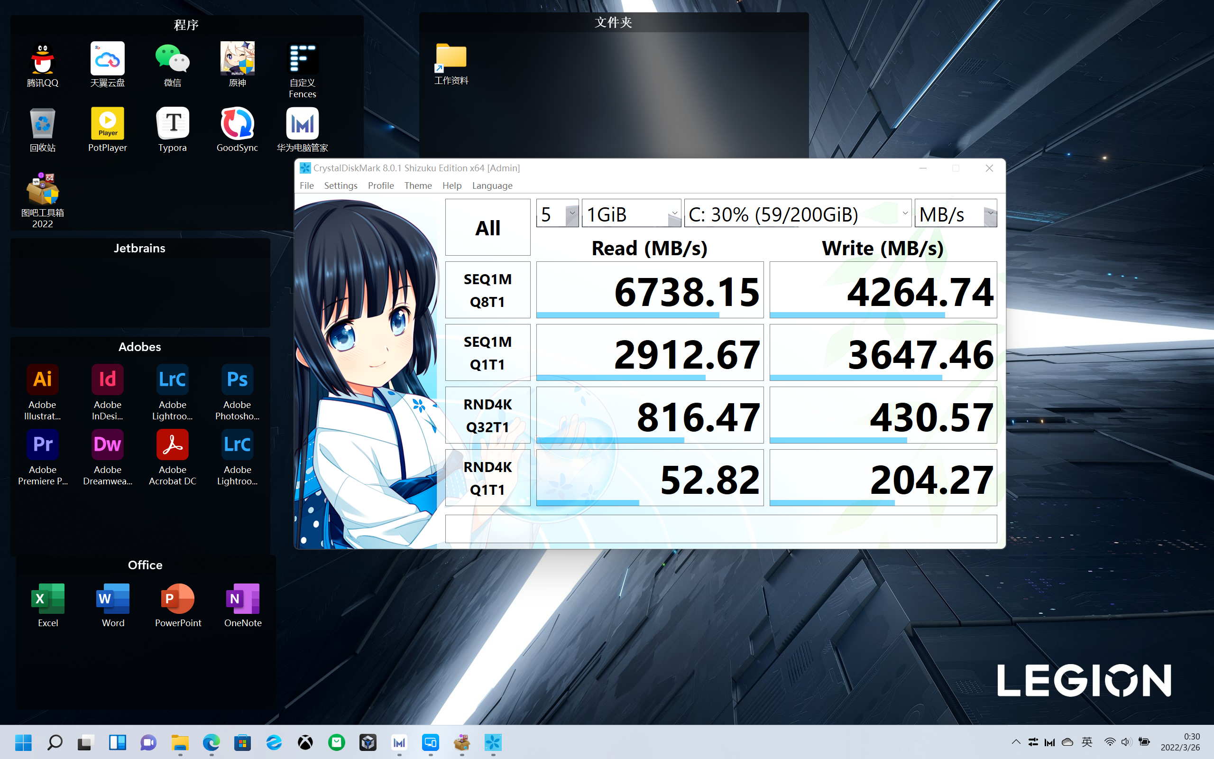
Task: Open the 原神 game icon
Action: coord(237,65)
